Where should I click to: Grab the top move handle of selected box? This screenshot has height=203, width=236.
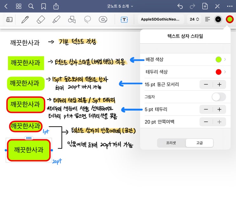pos(29,138)
